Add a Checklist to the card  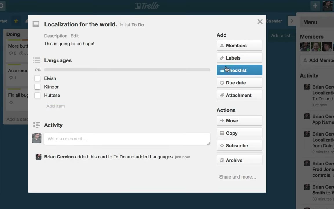point(239,70)
